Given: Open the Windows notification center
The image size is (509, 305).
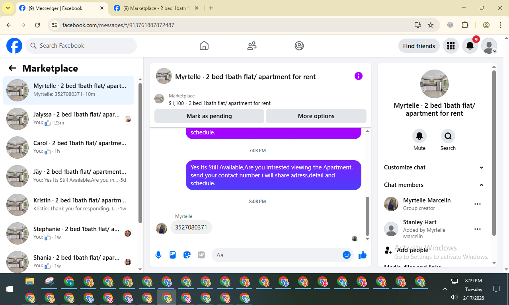Looking at the screenshot, I should (496, 289).
